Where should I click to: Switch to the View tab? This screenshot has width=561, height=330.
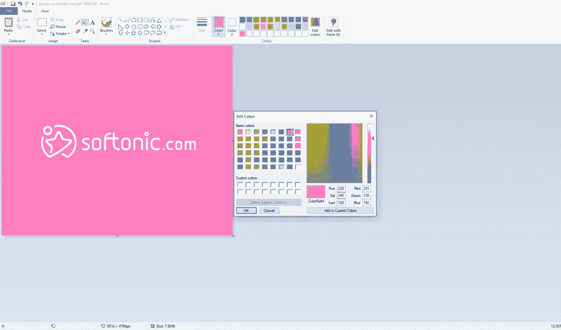pyautogui.click(x=45, y=10)
